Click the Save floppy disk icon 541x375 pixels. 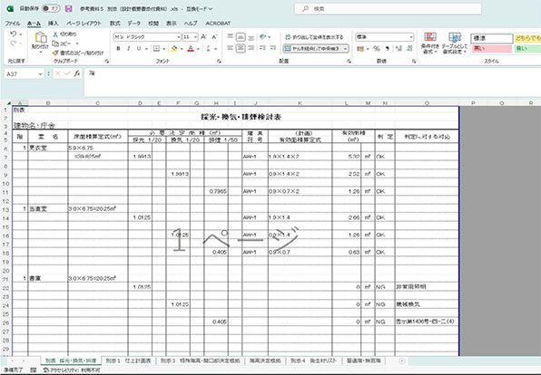point(68,9)
